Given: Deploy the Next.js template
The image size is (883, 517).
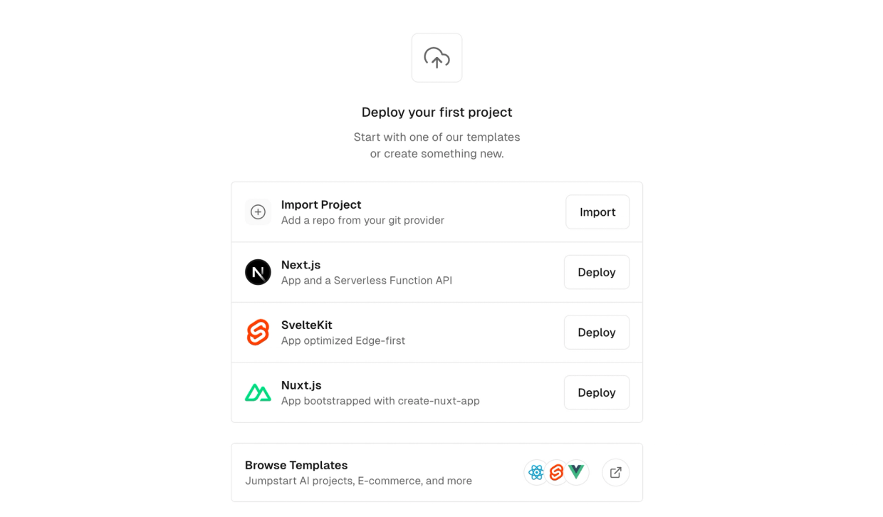Looking at the screenshot, I should (597, 272).
